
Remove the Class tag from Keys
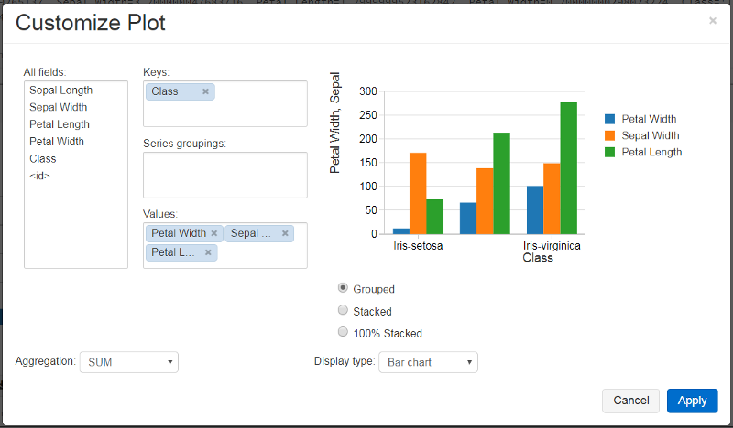205,91
